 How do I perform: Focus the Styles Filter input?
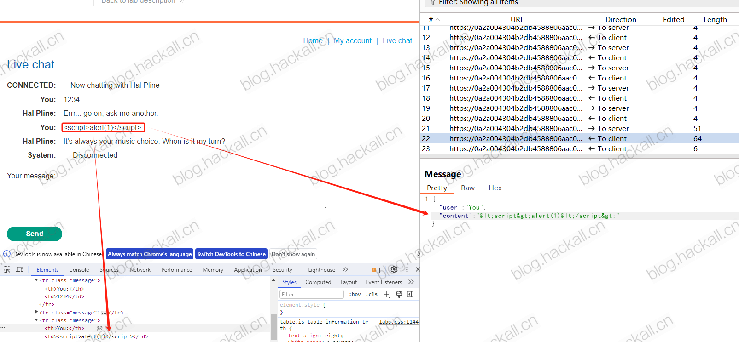pos(312,294)
